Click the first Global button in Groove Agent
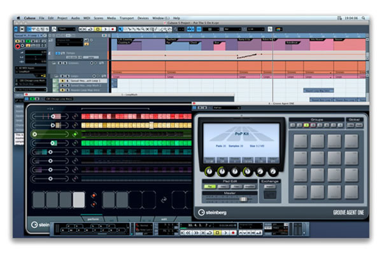The height and width of the screenshot is (254, 382). point(350,125)
